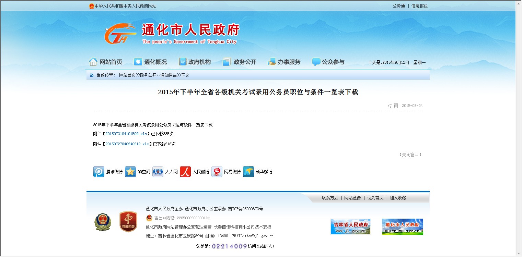Viewport: 522px width, 257px height.
Task: Click the police badge icon in footer
Action: click(103, 222)
